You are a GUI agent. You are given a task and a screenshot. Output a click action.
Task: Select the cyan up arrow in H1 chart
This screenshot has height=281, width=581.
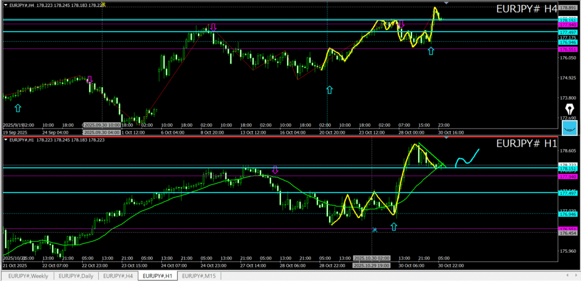[x=394, y=227]
